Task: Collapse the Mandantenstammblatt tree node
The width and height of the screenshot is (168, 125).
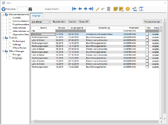Action: [x=3, y=15]
